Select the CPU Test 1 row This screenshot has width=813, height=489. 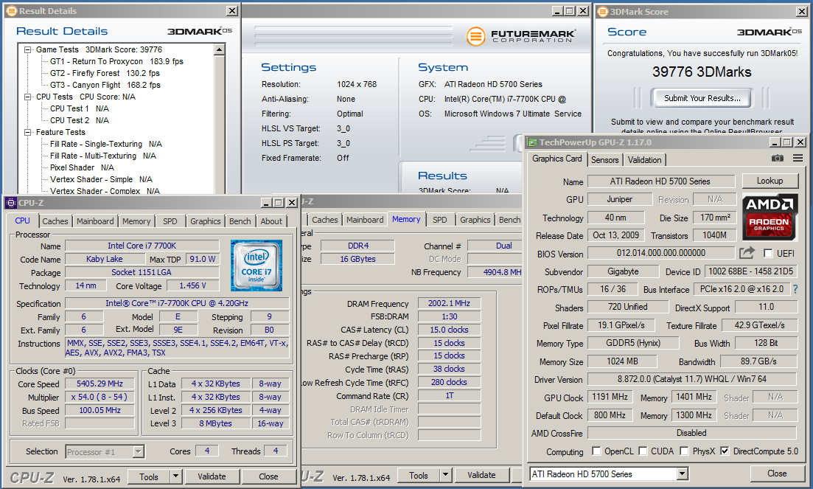[80, 108]
